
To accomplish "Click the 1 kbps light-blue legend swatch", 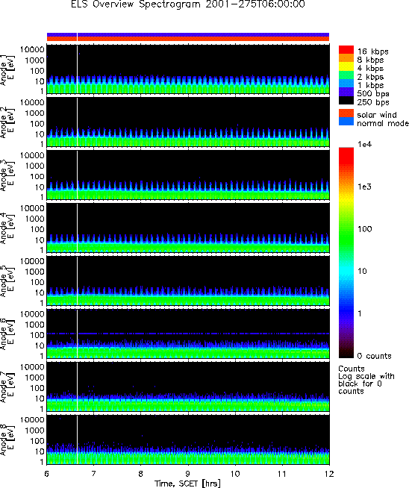I will tap(346, 84).
